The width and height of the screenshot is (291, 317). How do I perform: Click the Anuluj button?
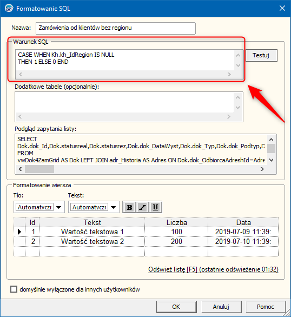coord(221,307)
